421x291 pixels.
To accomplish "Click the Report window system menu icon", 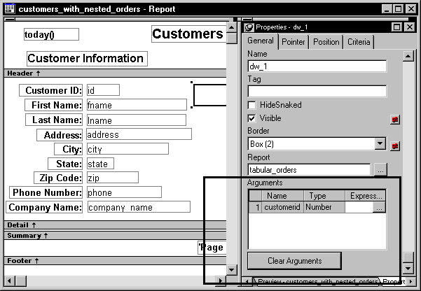I will click(8, 9).
